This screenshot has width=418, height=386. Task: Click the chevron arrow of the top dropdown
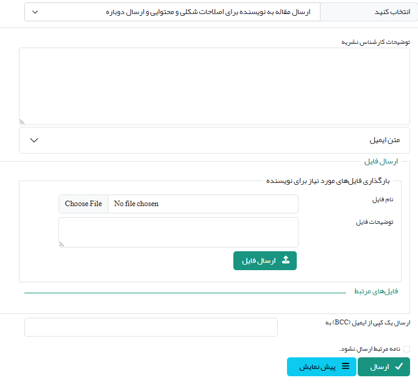pyautogui.click(x=34, y=12)
